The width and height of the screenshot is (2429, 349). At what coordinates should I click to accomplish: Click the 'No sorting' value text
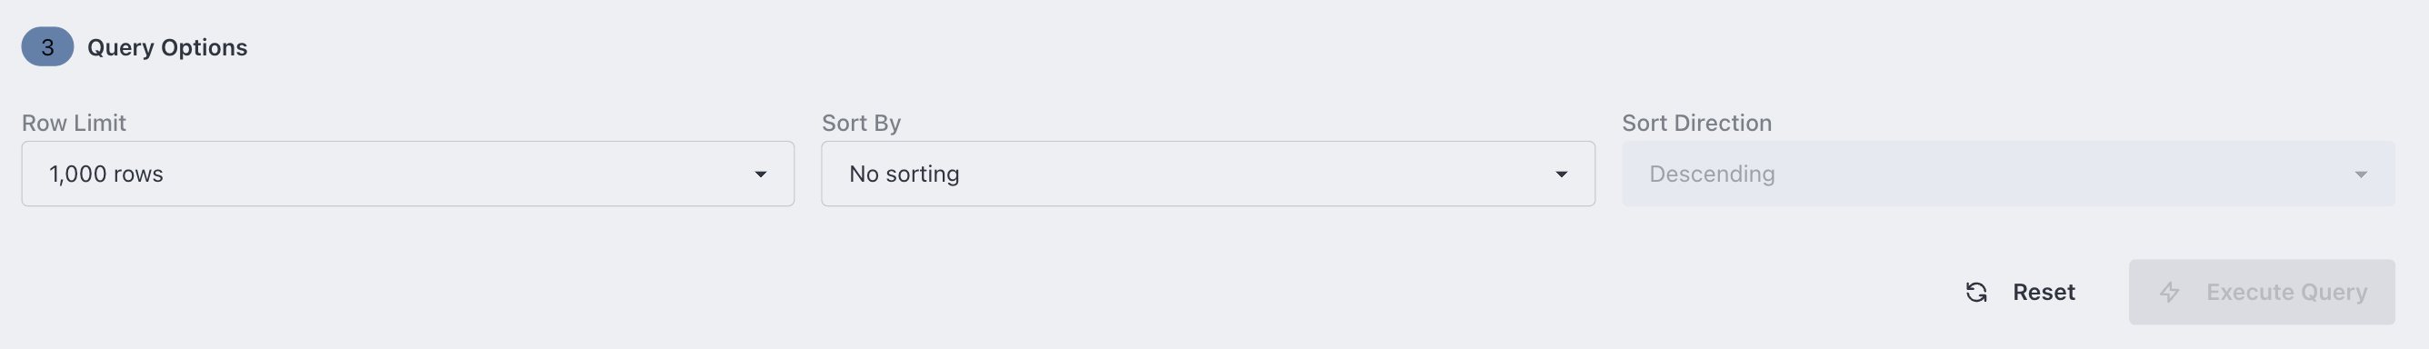pos(905,174)
